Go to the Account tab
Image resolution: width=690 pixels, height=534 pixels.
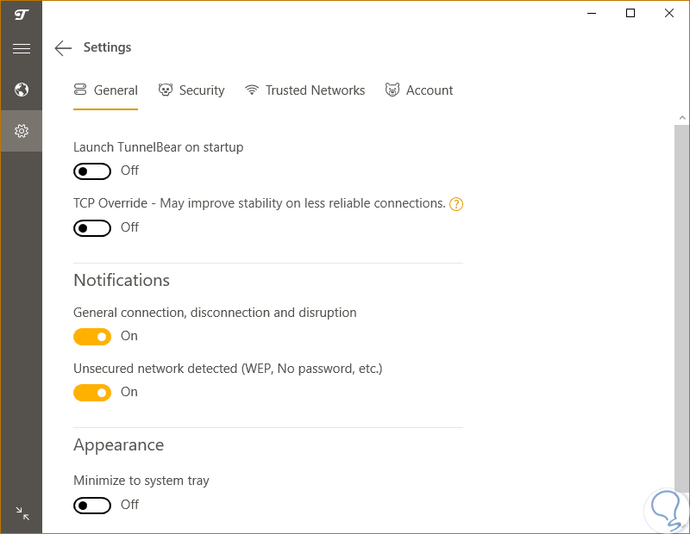[x=429, y=90]
